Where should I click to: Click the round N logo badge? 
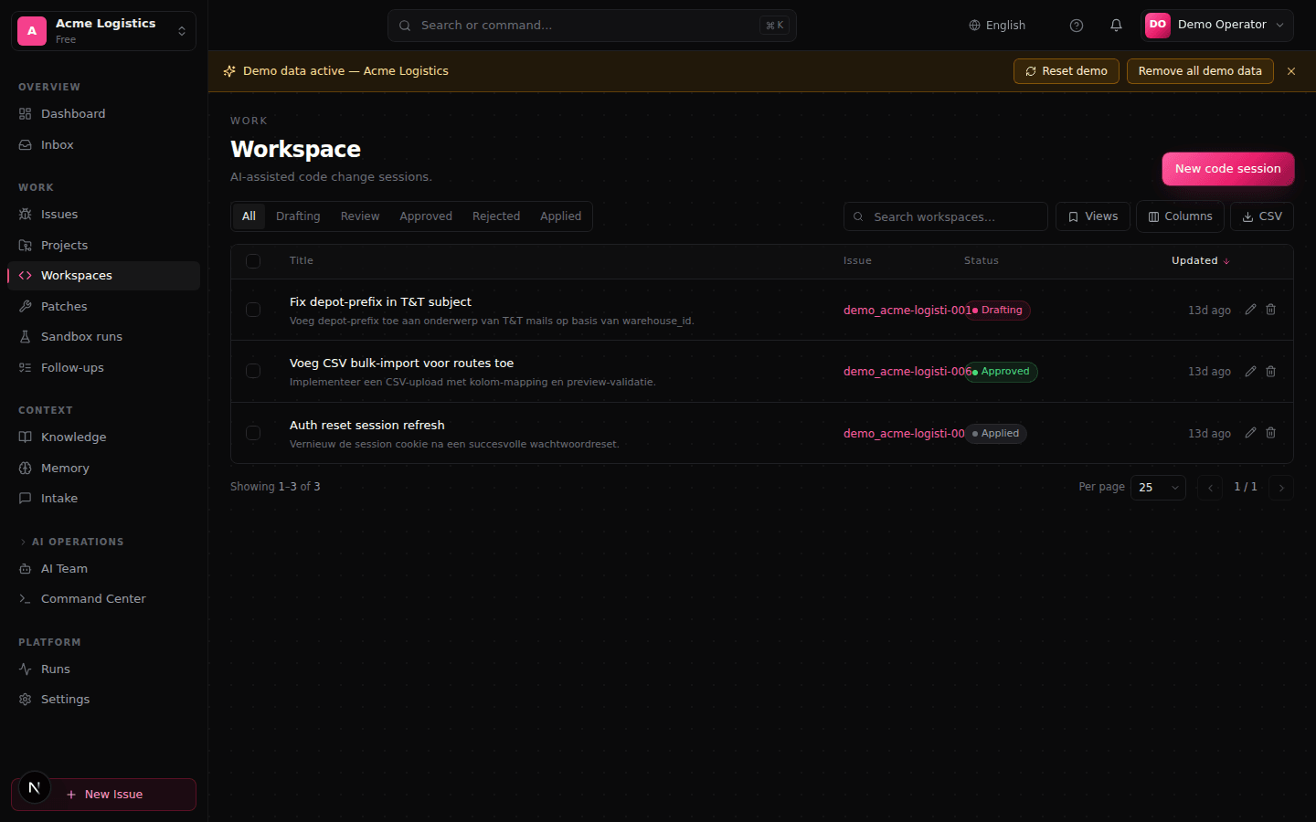coord(35,787)
